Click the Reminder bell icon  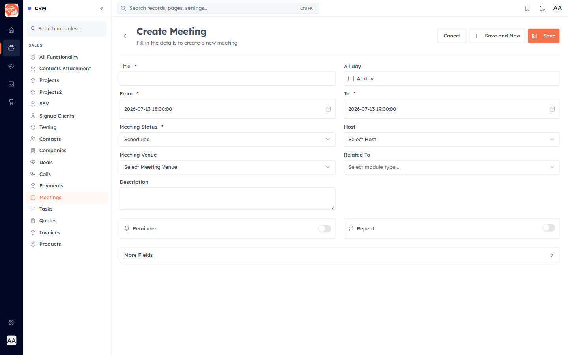(127, 228)
